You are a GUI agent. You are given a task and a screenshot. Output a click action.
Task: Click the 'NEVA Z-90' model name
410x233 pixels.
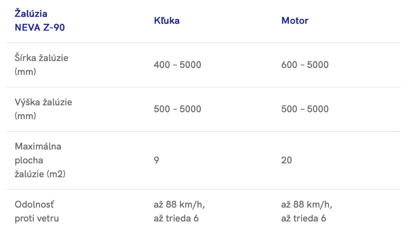point(40,28)
